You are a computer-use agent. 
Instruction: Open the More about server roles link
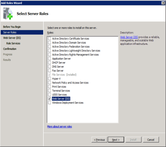pyautogui.click(x=60, y=126)
